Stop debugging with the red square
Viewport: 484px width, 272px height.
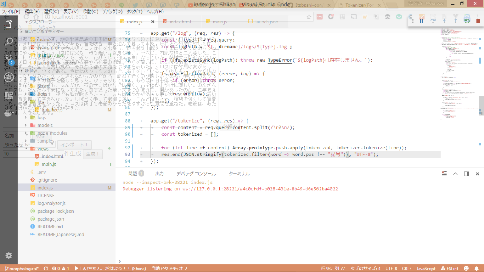click(478, 21)
